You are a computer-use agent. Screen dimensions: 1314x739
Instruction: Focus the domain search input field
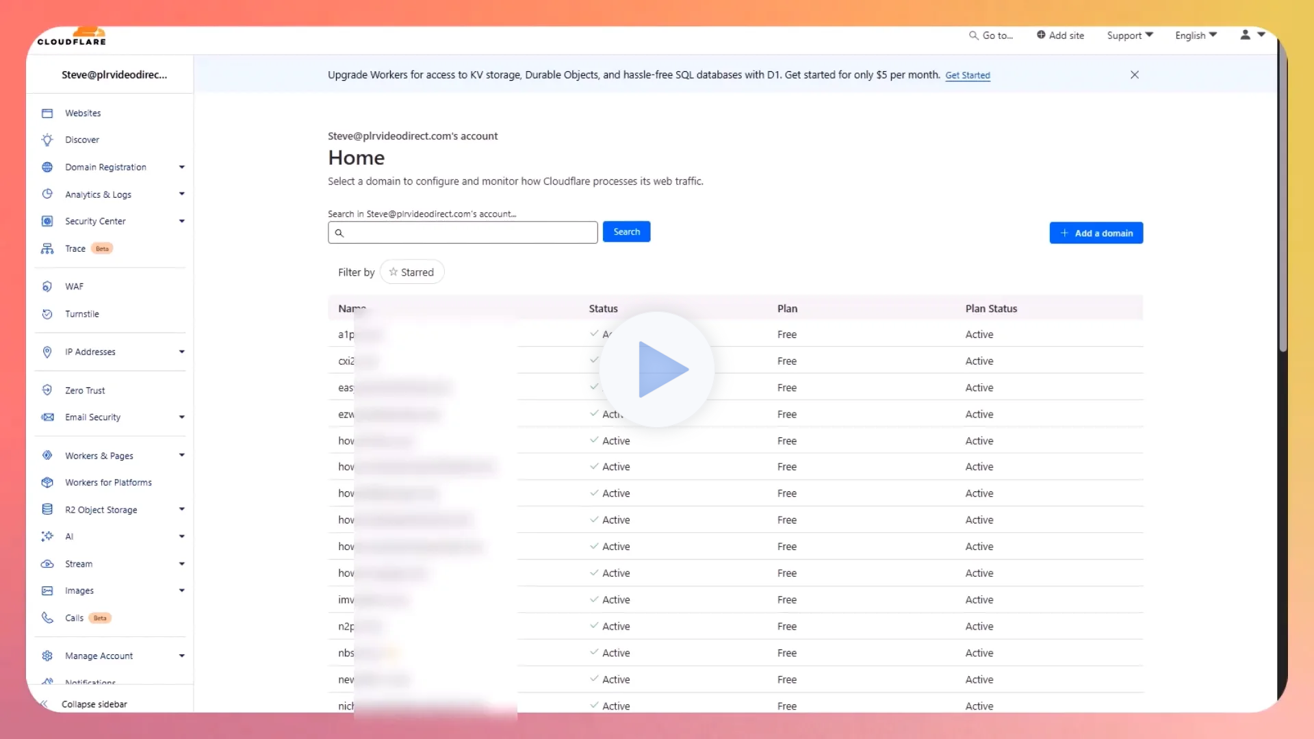pyautogui.click(x=463, y=233)
